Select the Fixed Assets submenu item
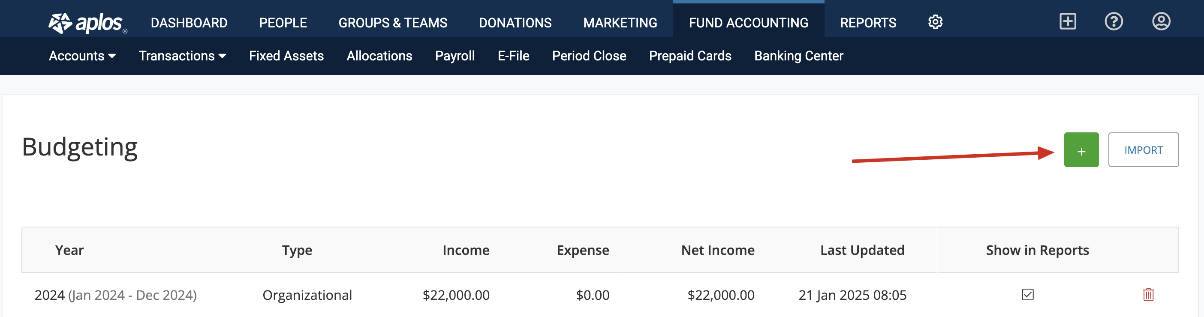 (x=286, y=56)
